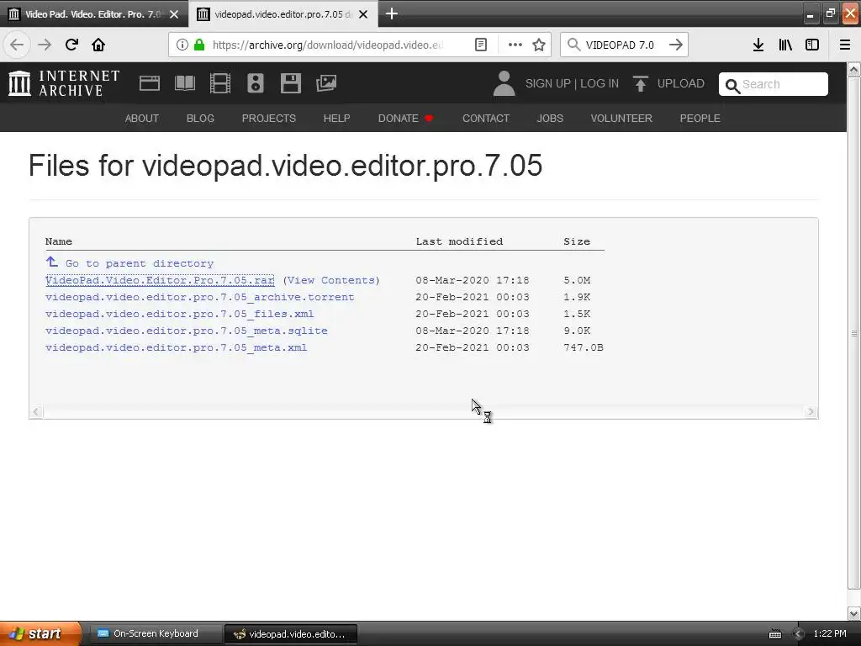Show site information via the info icon
861x646 pixels.
(x=182, y=45)
